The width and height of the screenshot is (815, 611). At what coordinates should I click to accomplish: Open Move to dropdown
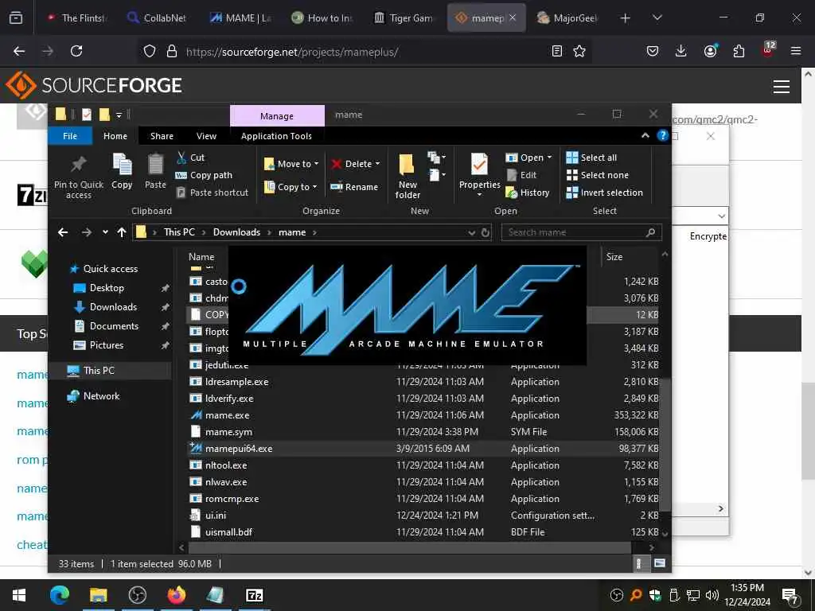[x=291, y=164]
